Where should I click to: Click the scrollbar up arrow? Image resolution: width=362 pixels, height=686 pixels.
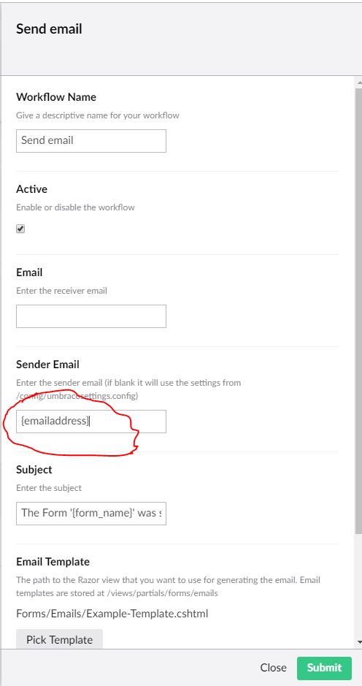point(359,82)
